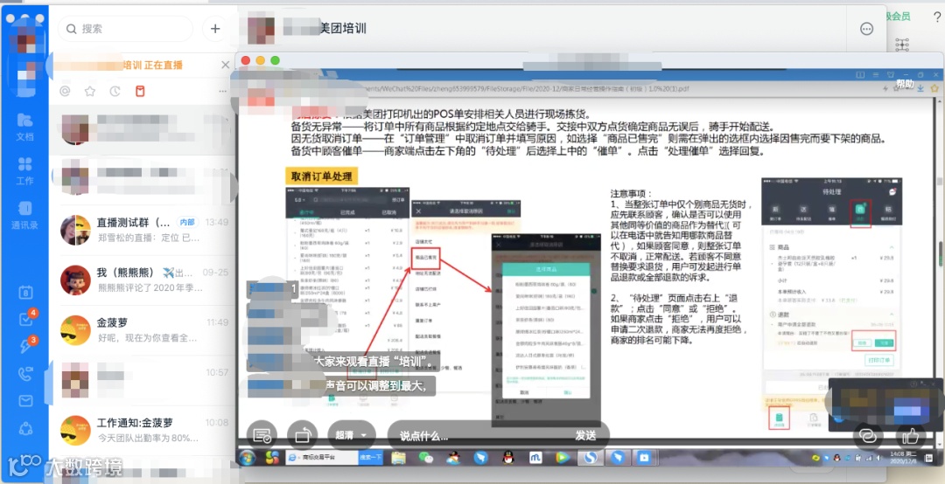Open the 我（熊熊熊） chat conversation
Screen dimensions: 945x484
pyautogui.click(x=143, y=280)
